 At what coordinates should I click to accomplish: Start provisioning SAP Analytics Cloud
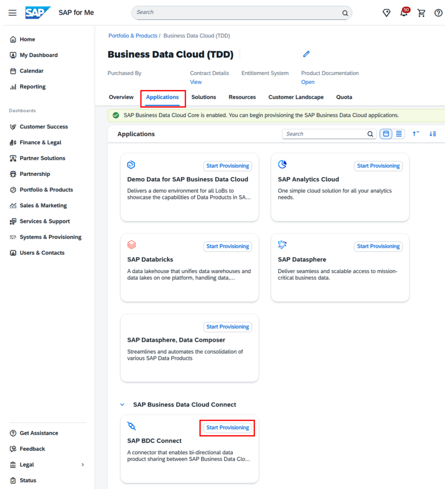tap(378, 166)
